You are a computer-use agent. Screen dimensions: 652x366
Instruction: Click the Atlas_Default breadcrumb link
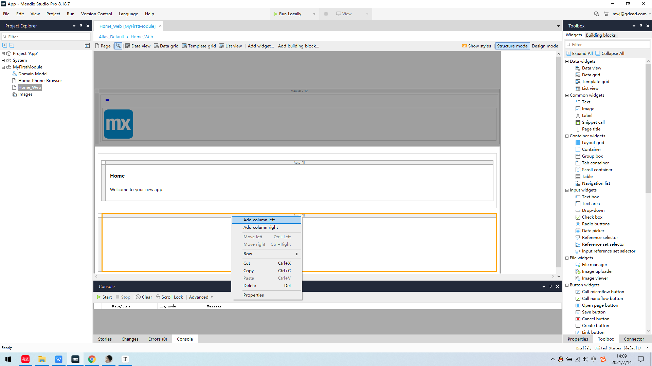111,37
